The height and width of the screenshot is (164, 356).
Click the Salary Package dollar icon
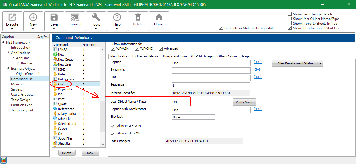[x=55, y=114]
